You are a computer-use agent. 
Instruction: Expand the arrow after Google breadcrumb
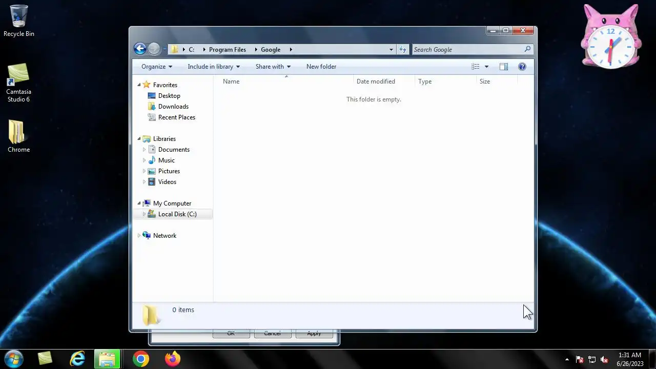(291, 50)
